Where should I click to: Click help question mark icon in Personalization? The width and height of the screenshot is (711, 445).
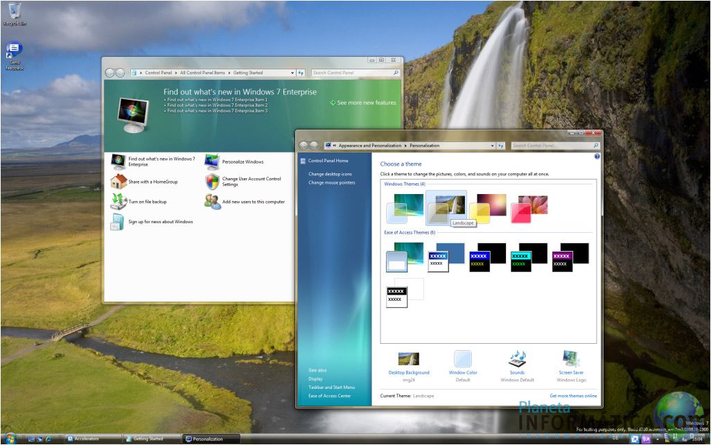597,157
